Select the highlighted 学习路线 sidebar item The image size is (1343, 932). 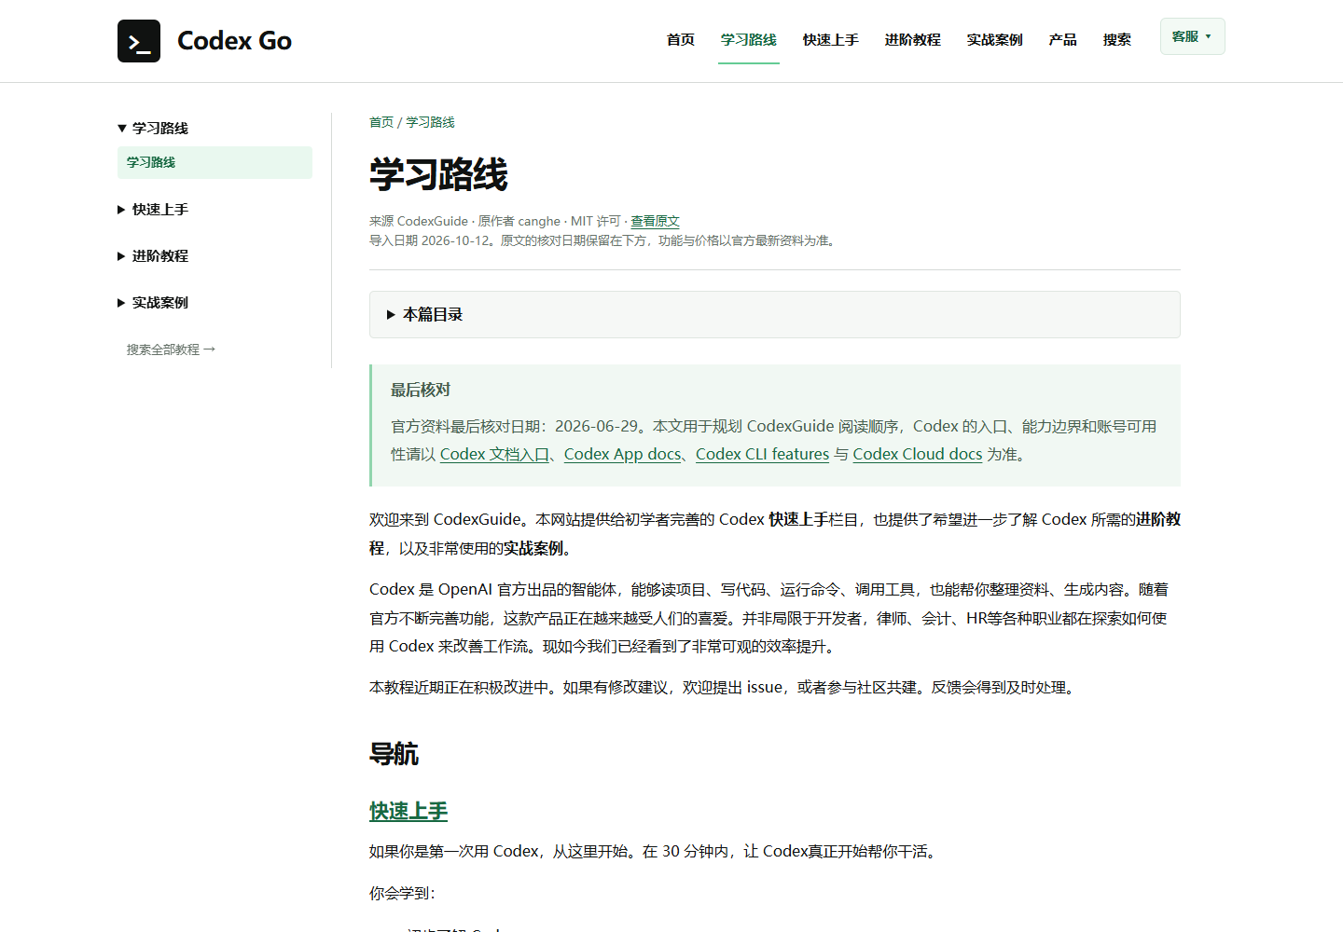click(215, 162)
